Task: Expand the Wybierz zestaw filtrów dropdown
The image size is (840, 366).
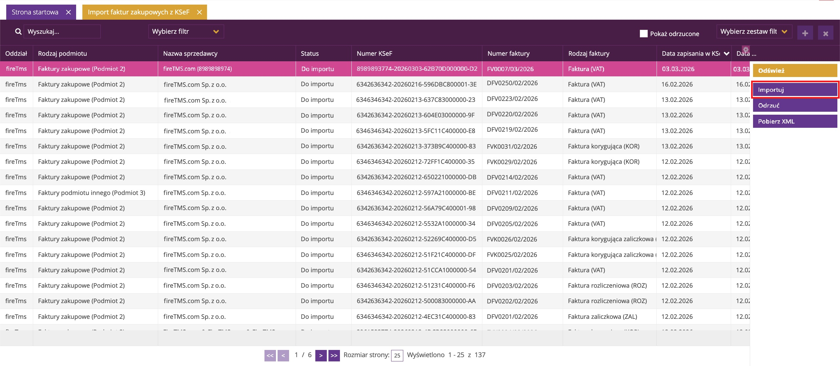Action: [x=754, y=31]
